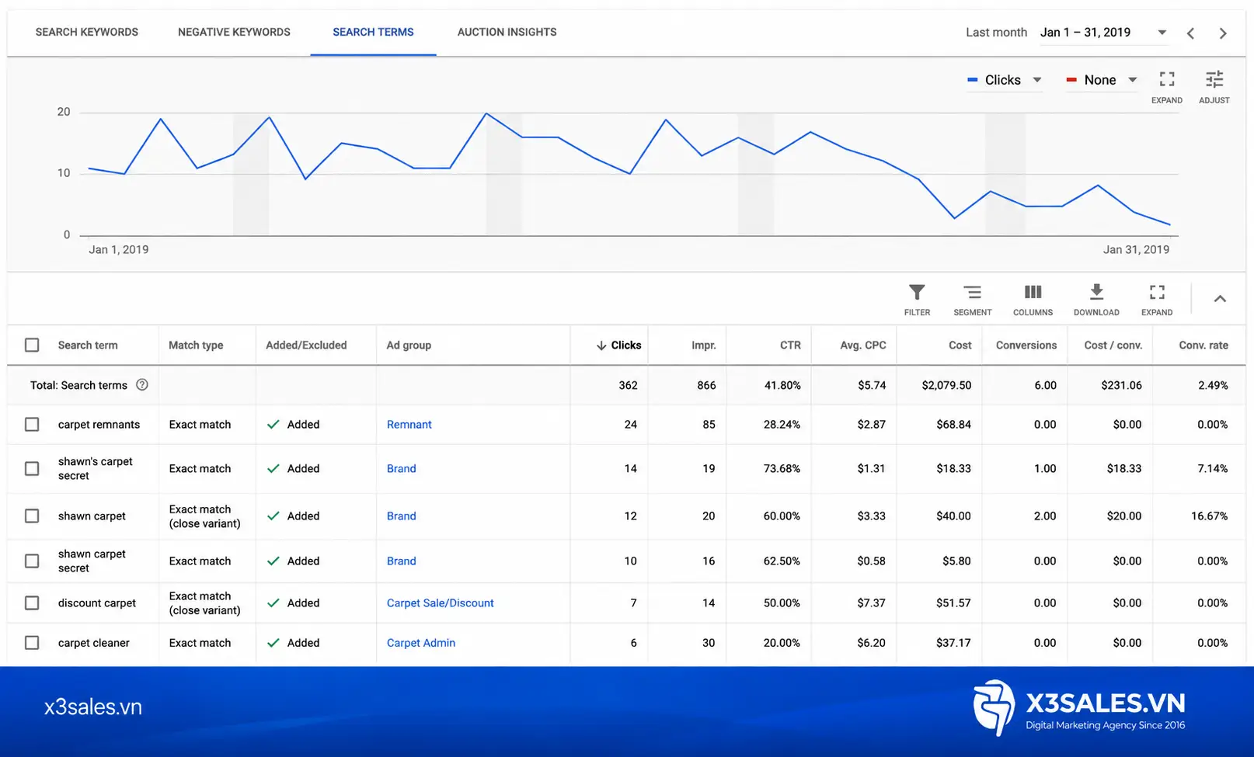The height and width of the screenshot is (757, 1254).
Task: Click the blue Clicks series swatch
Action: tap(972, 80)
